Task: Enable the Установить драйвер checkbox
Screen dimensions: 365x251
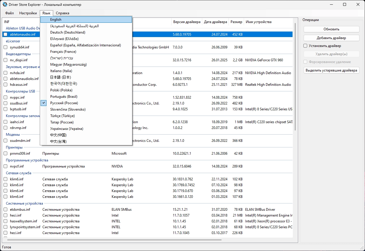Action: 305,46
